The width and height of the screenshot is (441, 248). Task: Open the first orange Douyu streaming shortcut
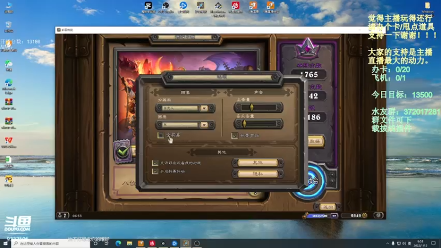pos(253,7)
